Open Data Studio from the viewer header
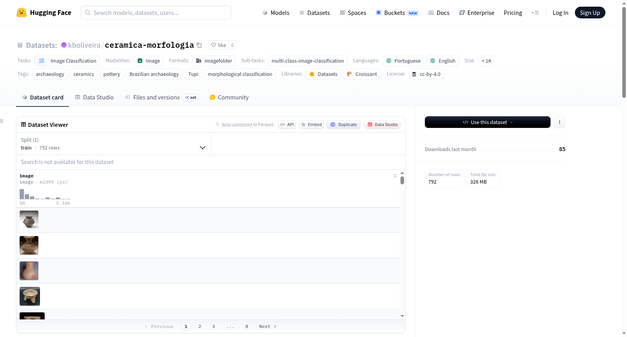This screenshot has width=627, height=337. click(x=382, y=124)
